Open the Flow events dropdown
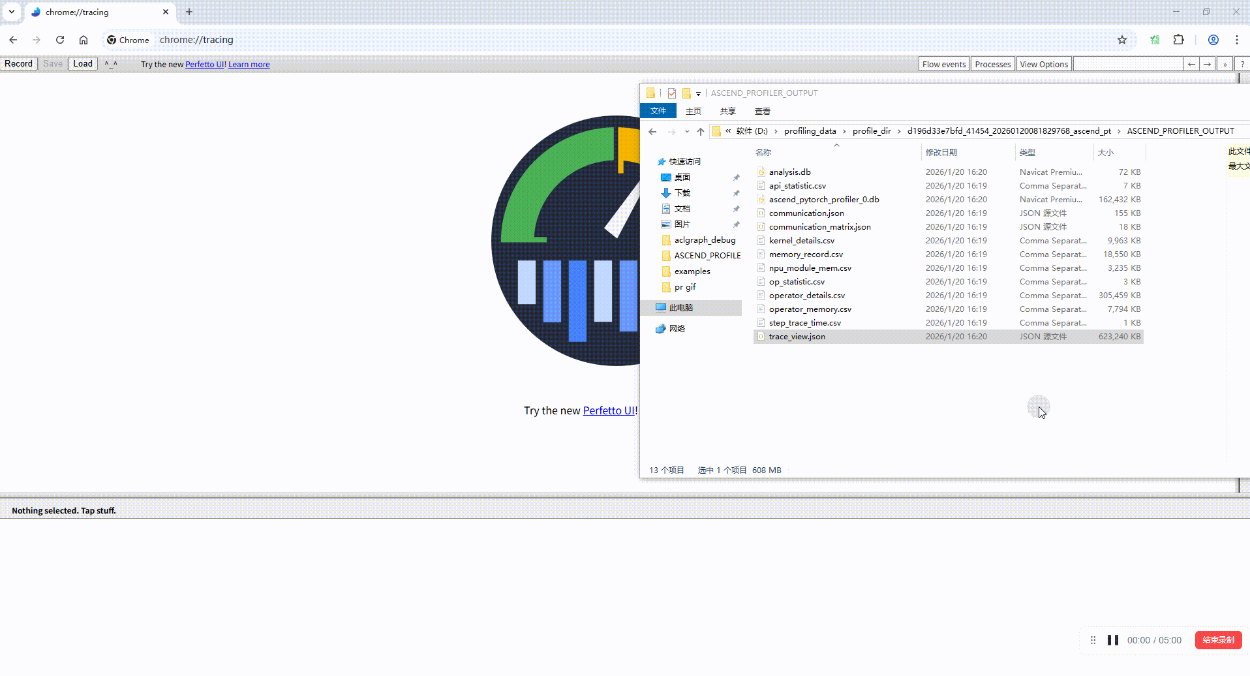The width and height of the screenshot is (1250, 676). pyautogui.click(x=944, y=64)
